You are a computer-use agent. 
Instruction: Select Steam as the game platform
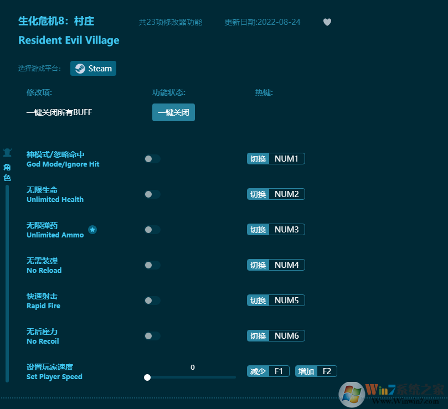point(93,68)
